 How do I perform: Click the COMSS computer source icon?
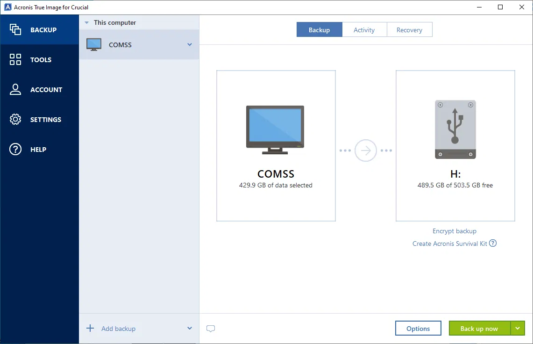275,130
